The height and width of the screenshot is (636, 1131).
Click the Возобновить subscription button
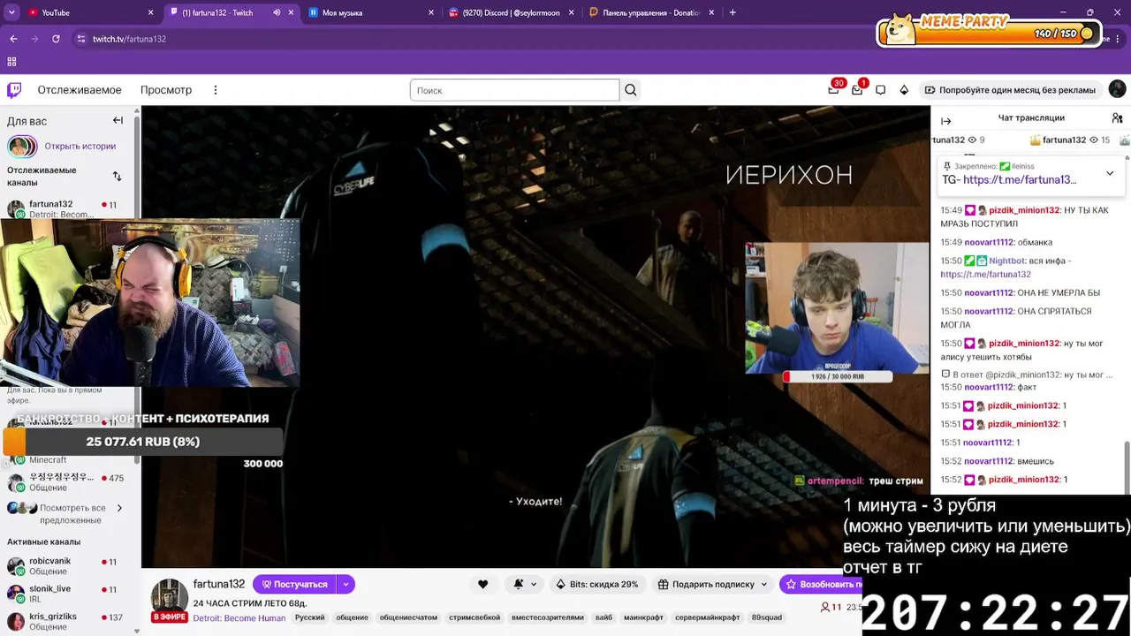coord(821,584)
